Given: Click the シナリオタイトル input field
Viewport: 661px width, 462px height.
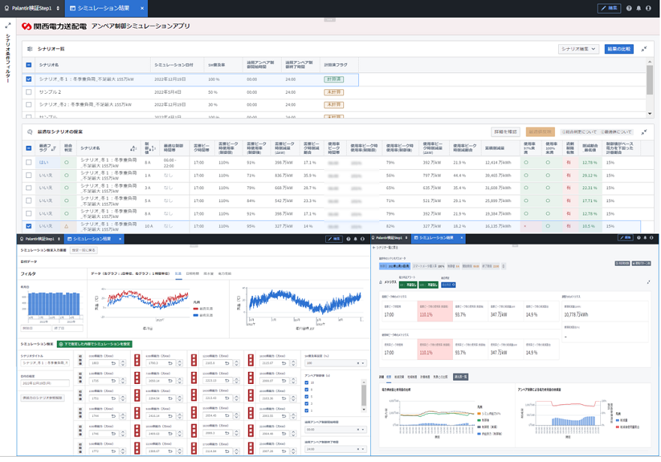Looking at the screenshot, I should [45, 363].
